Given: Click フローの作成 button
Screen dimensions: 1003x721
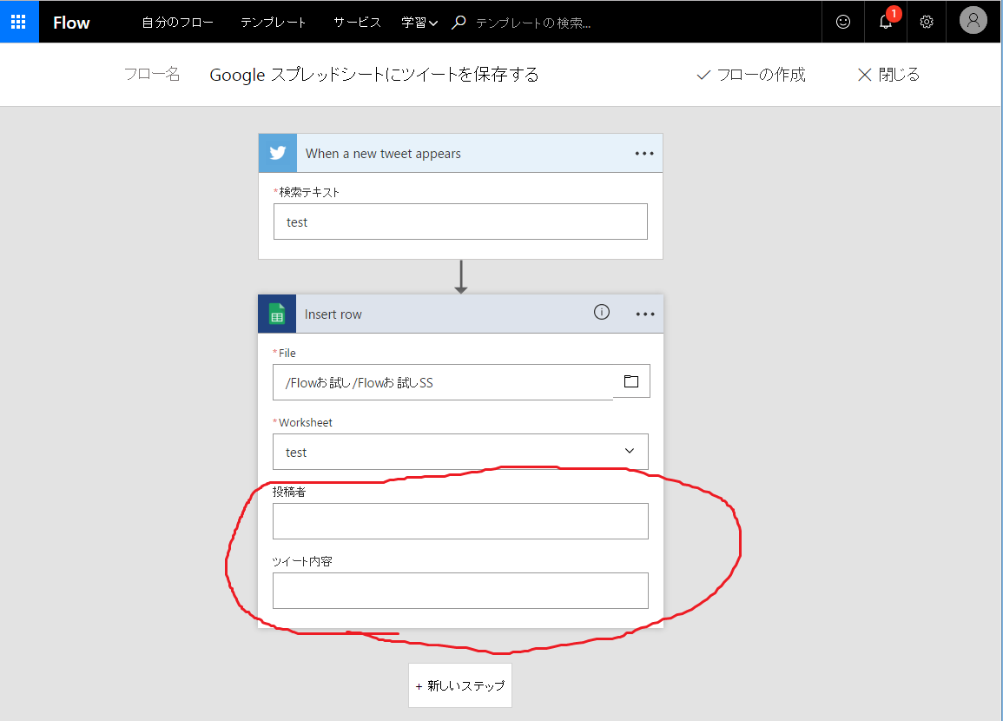Looking at the screenshot, I should [751, 75].
